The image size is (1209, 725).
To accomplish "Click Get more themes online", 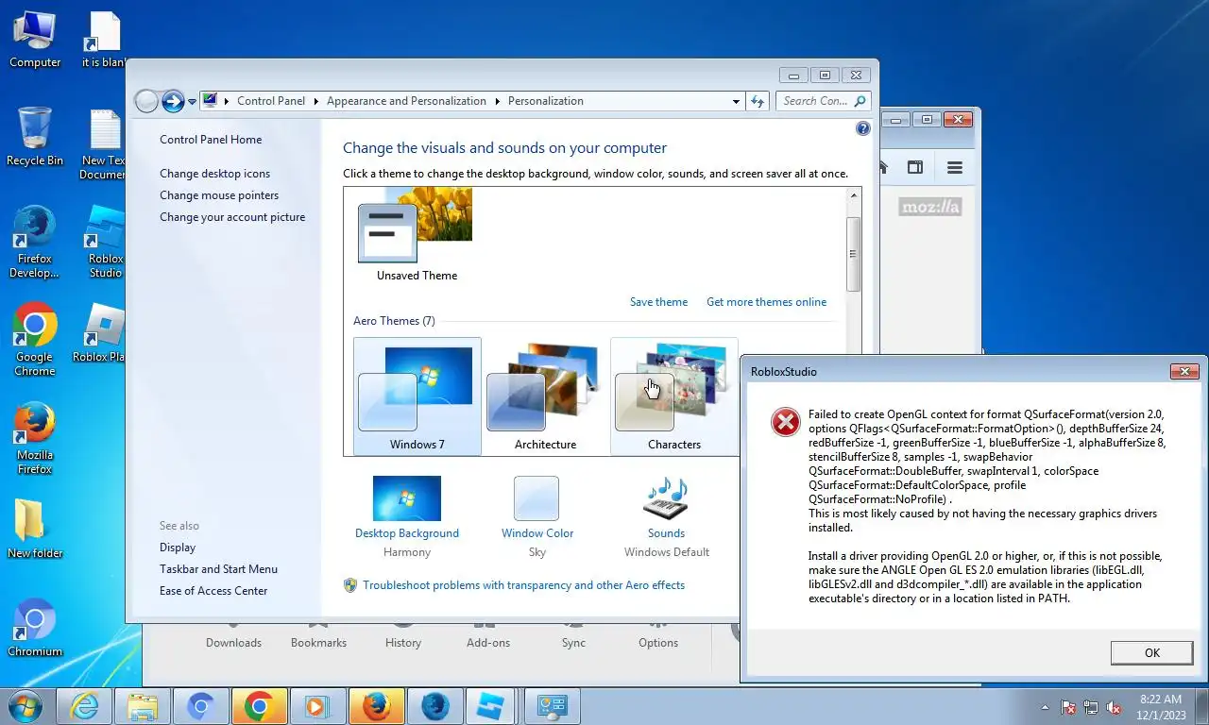I will tap(766, 302).
